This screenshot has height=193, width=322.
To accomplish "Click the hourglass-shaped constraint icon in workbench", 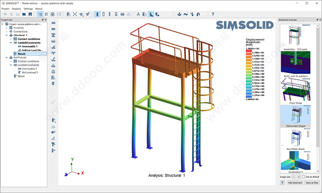I will [53, 35].
